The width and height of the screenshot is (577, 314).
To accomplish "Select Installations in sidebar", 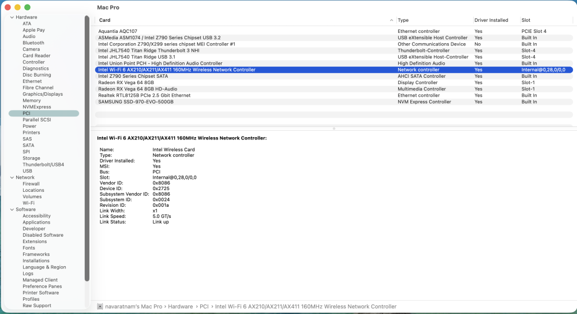I will coord(36,261).
